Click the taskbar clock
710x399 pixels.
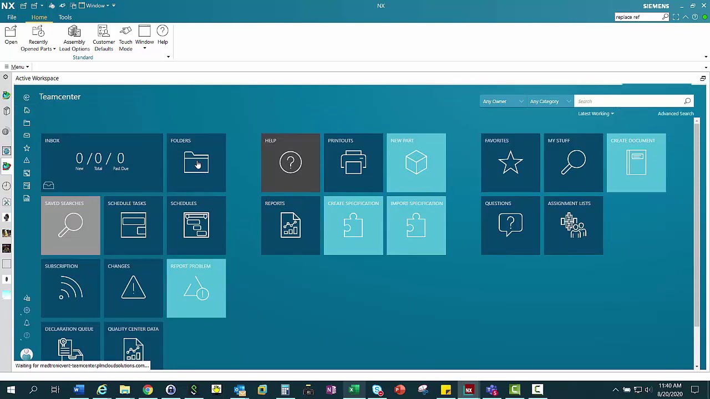[x=670, y=390]
